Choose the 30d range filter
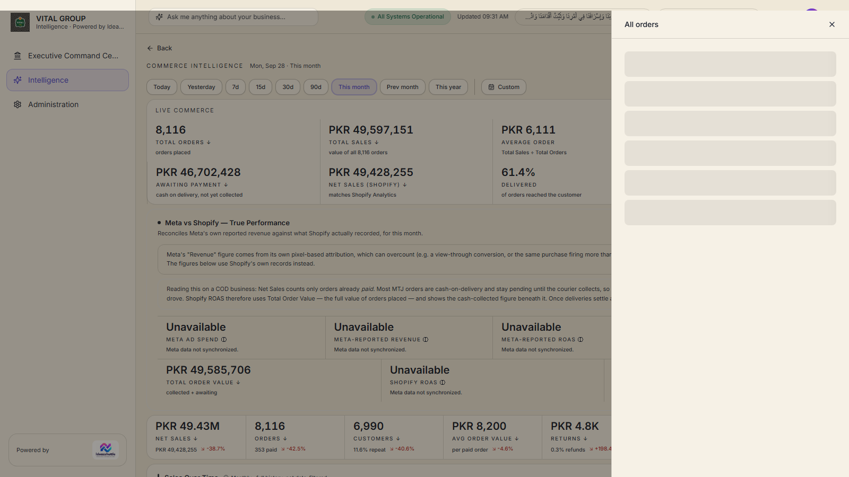The width and height of the screenshot is (849, 477). [288, 87]
